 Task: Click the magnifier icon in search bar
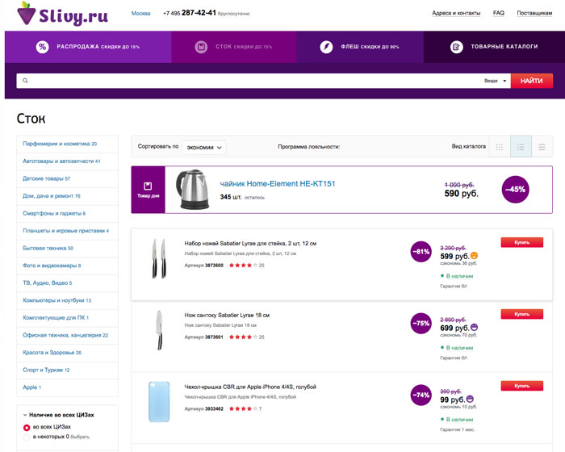[x=25, y=81]
